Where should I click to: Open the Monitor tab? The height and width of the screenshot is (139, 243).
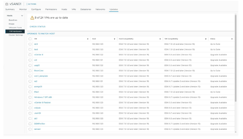click(x=23, y=9)
